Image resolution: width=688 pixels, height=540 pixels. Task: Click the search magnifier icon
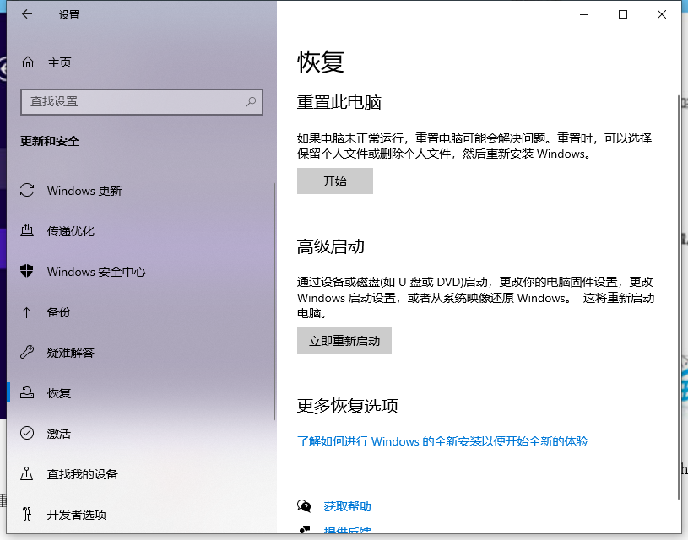click(251, 101)
